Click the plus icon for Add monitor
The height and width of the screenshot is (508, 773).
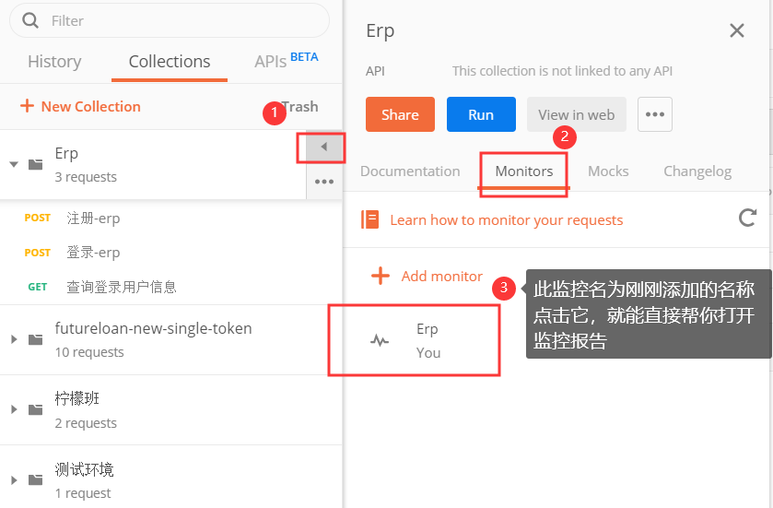click(x=380, y=276)
